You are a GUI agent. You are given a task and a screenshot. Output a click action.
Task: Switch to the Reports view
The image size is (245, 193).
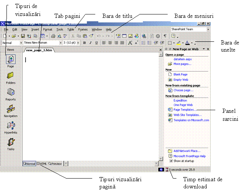coord(10,93)
